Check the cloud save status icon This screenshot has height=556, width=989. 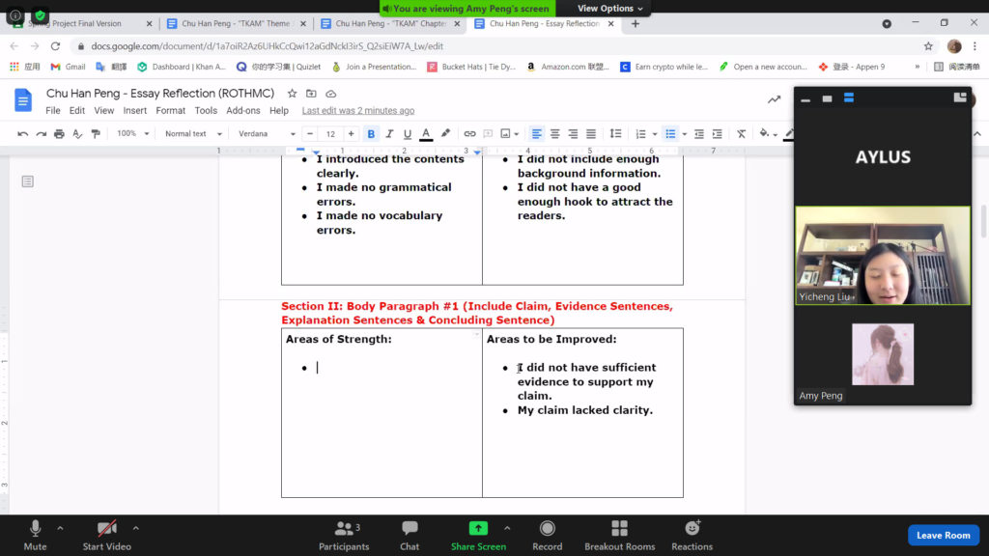coord(330,94)
